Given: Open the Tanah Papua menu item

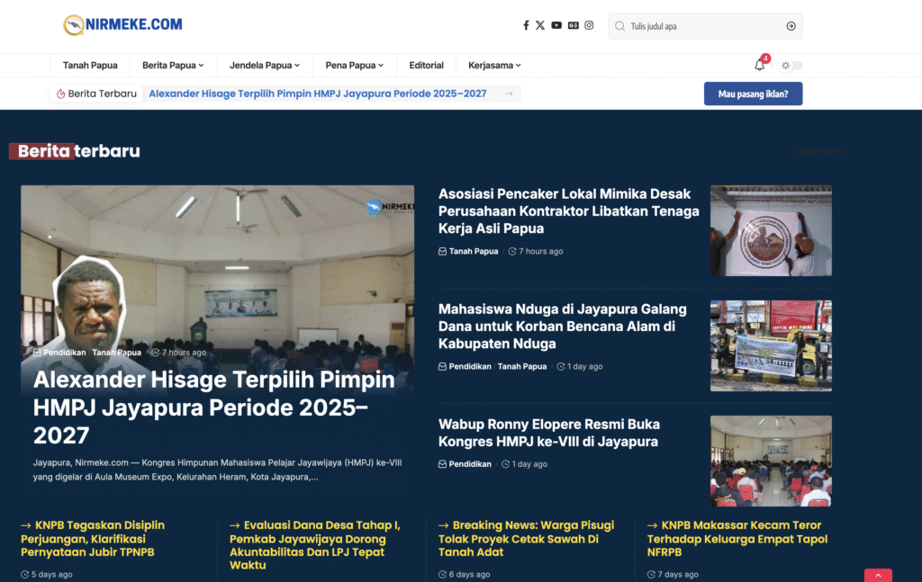Looking at the screenshot, I should pyautogui.click(x=90, y=65).
